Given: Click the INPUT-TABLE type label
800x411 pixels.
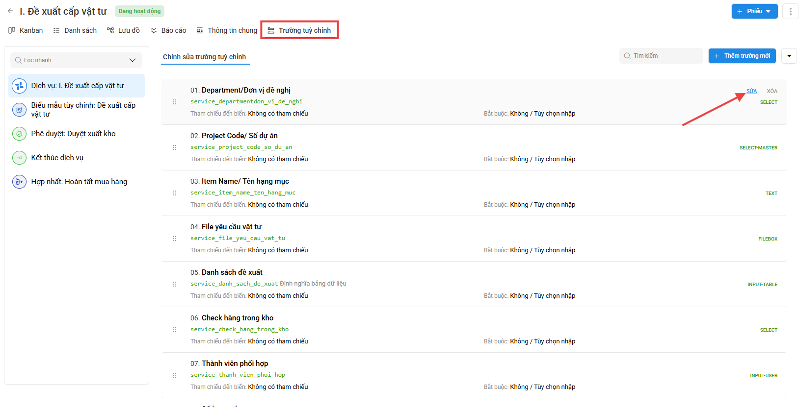Looking at the screenshot, I should tap(762, 285).
